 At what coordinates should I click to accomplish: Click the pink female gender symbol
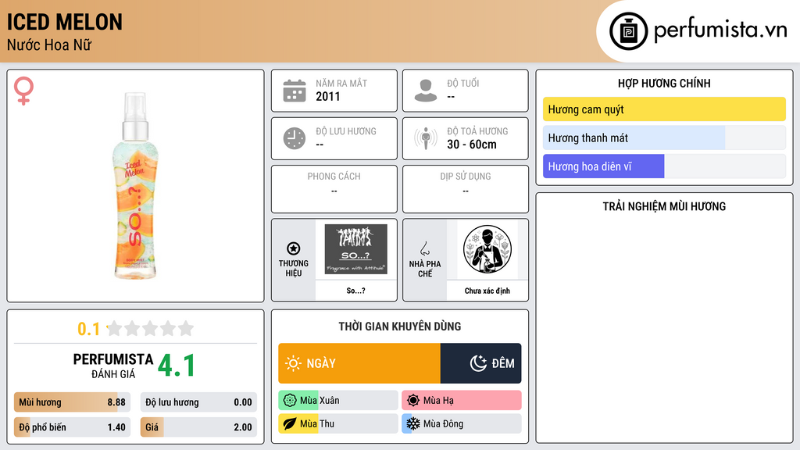tap(23, 91)
